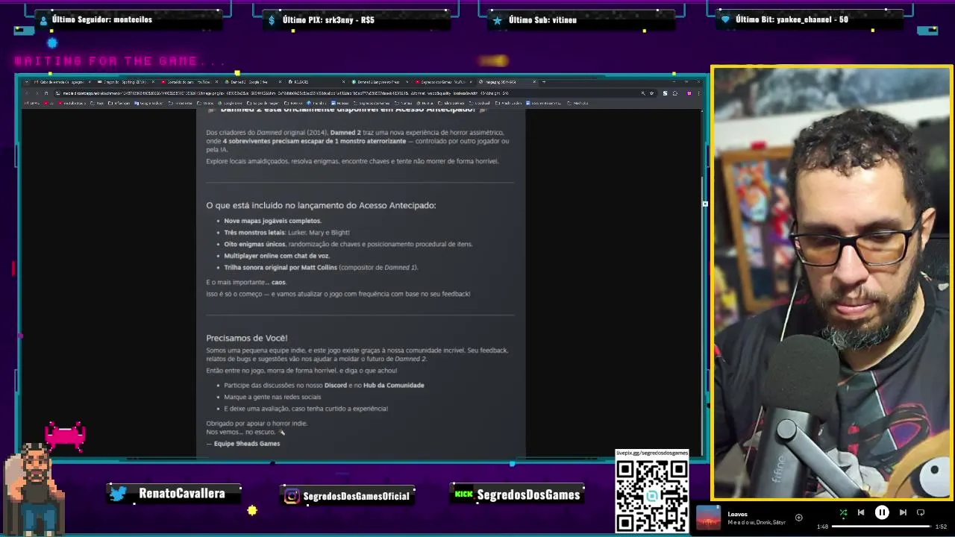Click the Multiplayer online com chat de voz bullet
Image resolution: width=955 pixels, height=537 pixels.
point(277,256)
